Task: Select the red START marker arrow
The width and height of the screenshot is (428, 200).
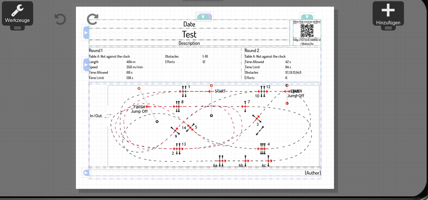Action: click(211, 91)
